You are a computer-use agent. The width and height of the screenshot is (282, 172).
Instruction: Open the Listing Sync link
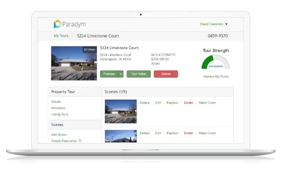click(60, 114)
